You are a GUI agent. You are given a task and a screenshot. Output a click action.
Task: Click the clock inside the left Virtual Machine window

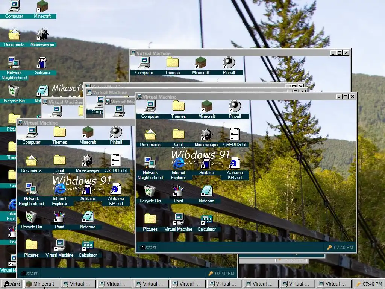tap(222, 273)
